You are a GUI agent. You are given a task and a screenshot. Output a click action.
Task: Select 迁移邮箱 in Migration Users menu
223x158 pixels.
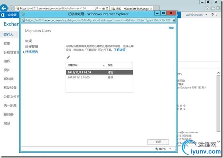point(32,47)
